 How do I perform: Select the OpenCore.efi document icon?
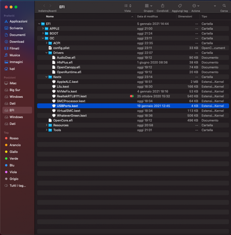(50, 120)
